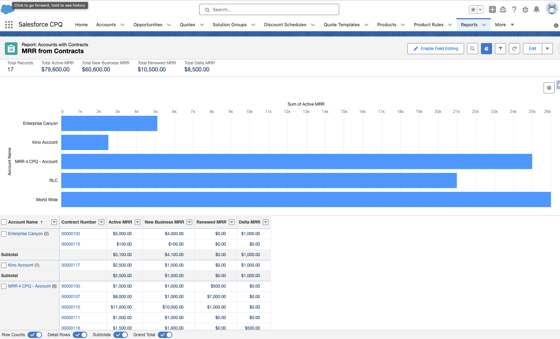560x339 pixels.
Task: Toggle Grand Total switch
Action: coord(165,335)
